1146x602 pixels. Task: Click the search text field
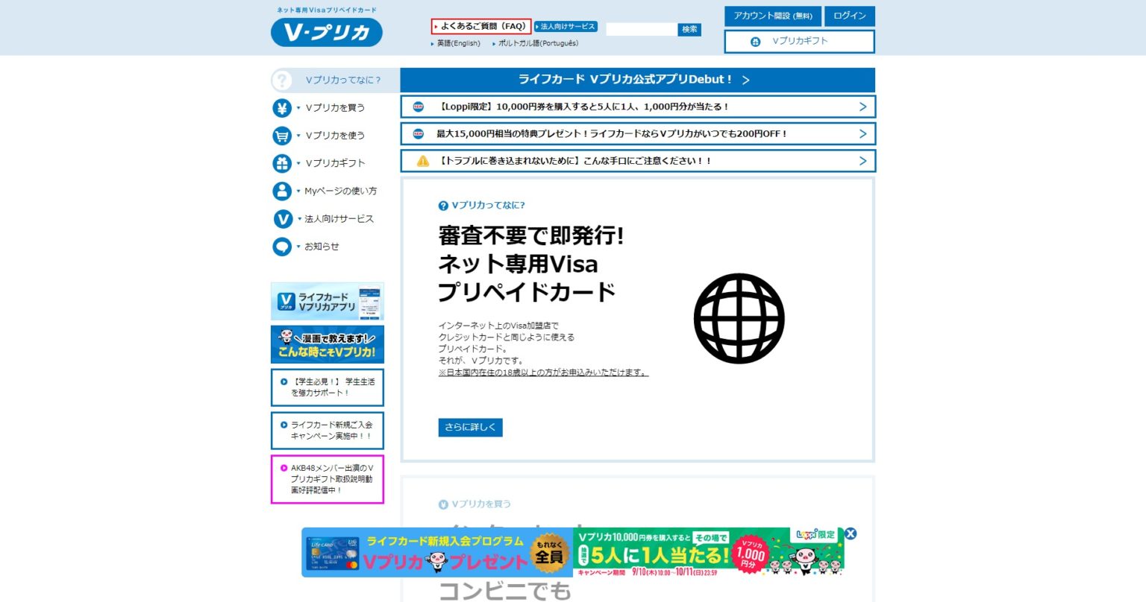[642, 29]
